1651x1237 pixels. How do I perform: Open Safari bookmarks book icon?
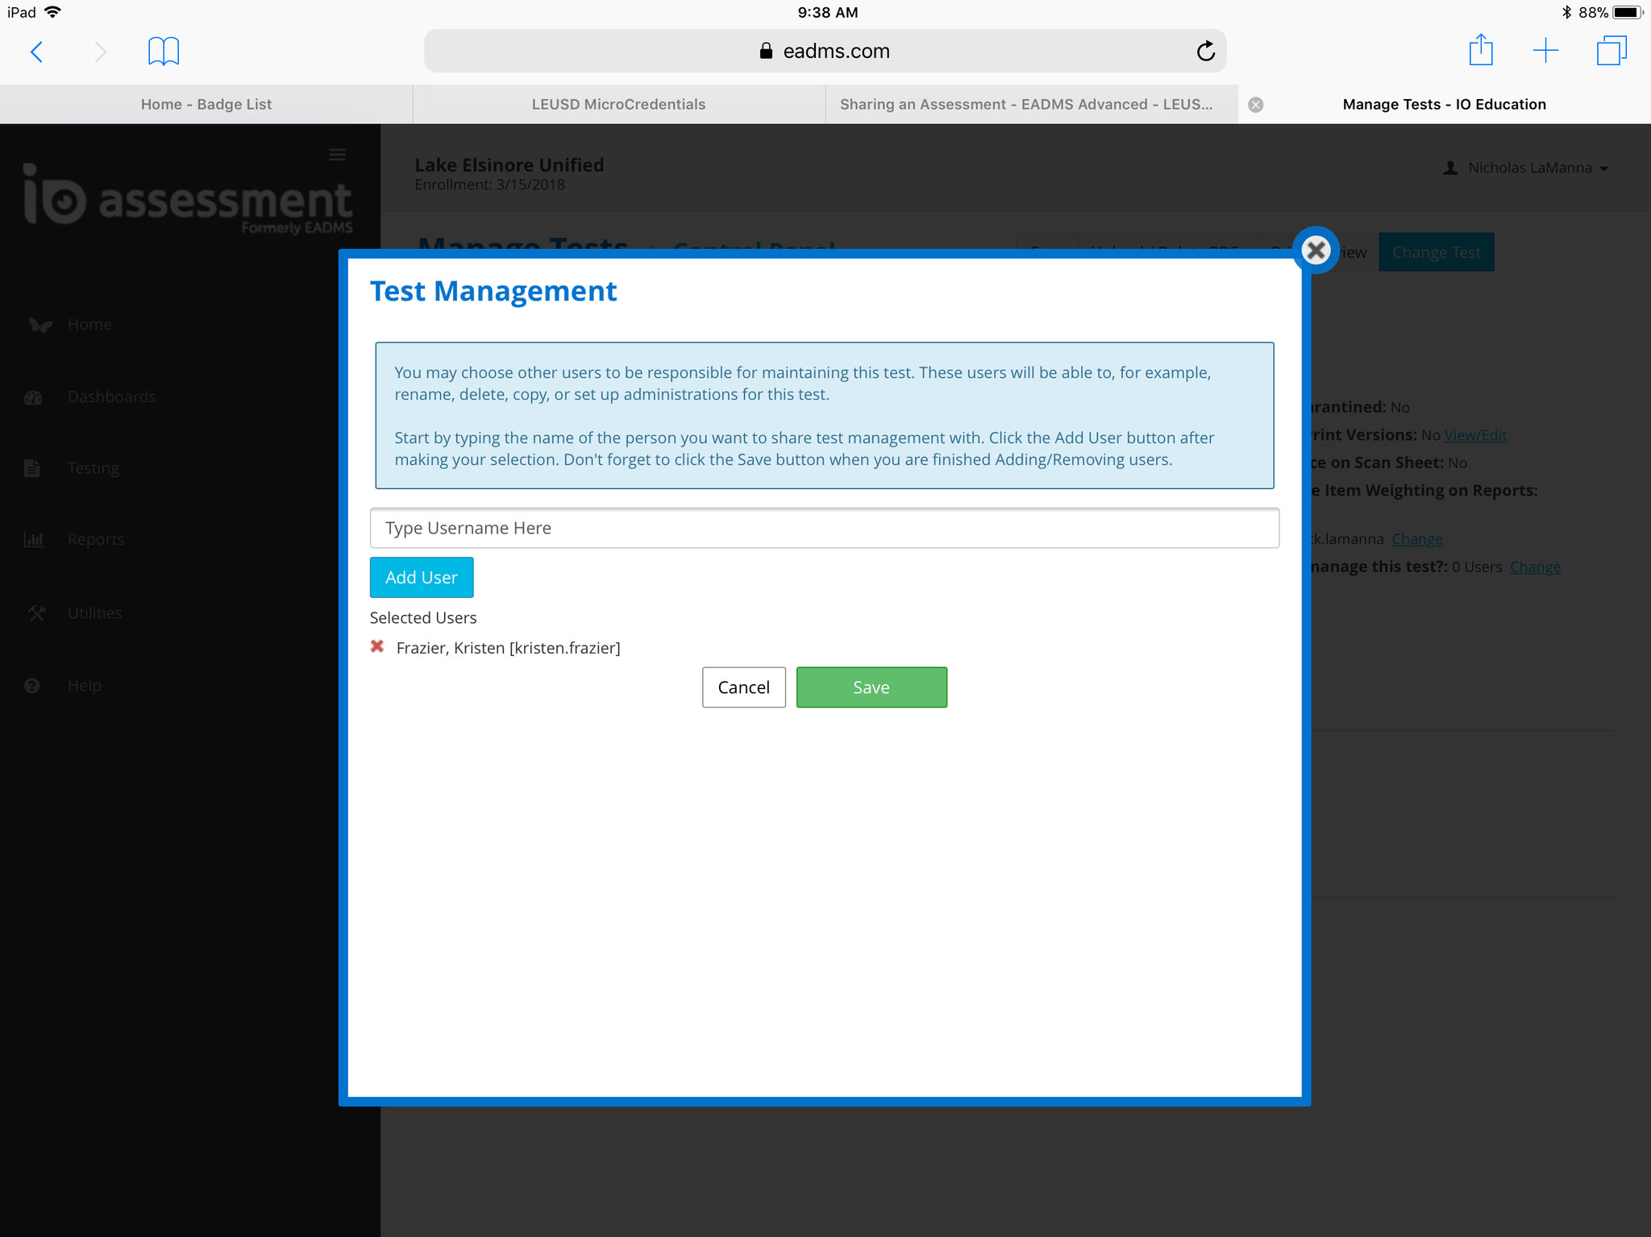pos(163,52)
